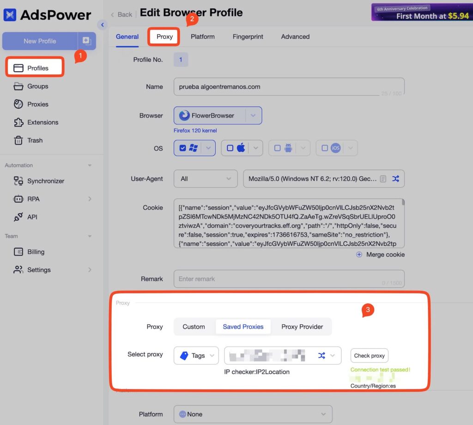Click inside the Cookie text area
The width and height of the screenshot is (473, 425).
[289, 223]
